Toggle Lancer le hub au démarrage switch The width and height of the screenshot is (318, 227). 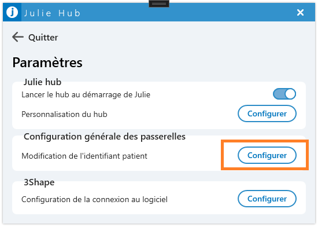point(284,94)
